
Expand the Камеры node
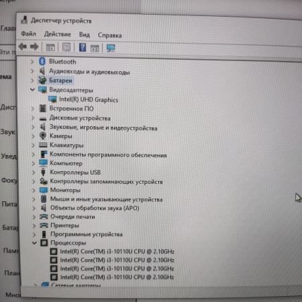click(33, 136)
